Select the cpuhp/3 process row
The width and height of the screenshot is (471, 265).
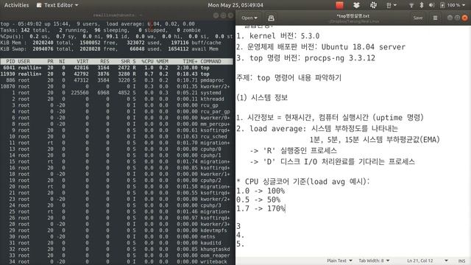pos(116,205)
